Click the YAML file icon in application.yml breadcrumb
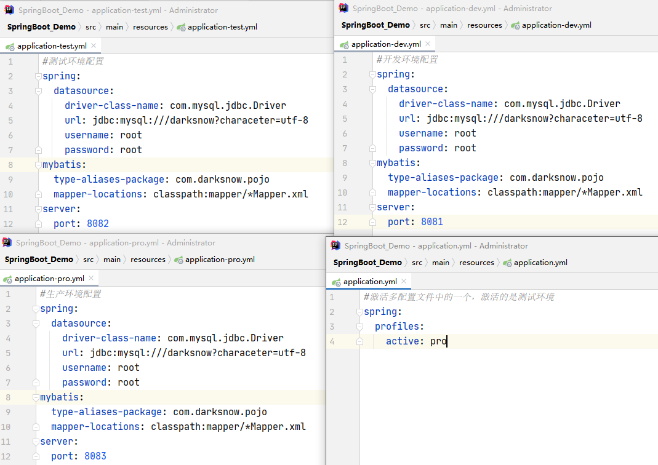Viewport: 658px width, 465px height. tap(507, 263)
